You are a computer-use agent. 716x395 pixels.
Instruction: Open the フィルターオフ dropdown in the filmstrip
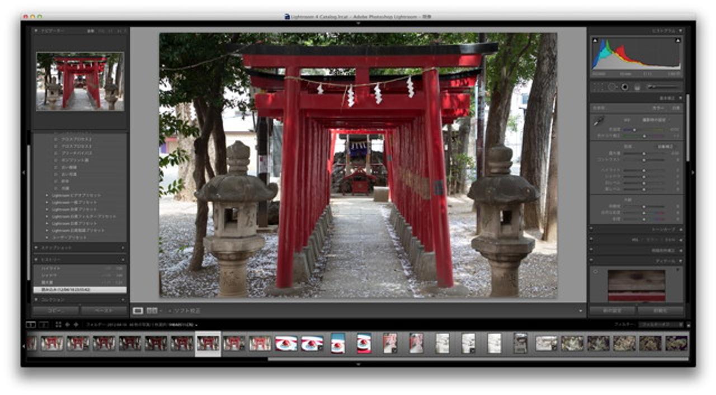tap(659, 325)
